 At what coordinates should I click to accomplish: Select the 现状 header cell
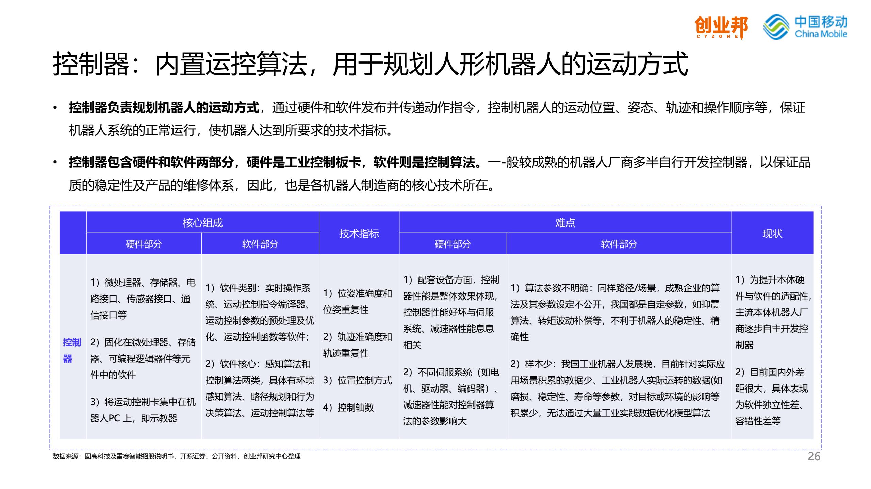coord(772,233)
